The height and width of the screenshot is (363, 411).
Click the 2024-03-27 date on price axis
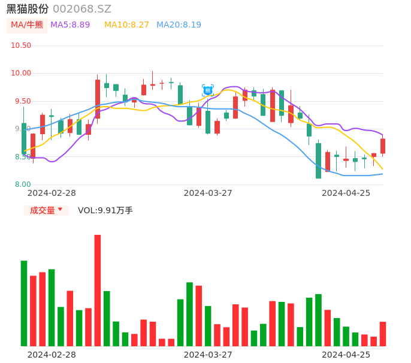tap(208, 193)
